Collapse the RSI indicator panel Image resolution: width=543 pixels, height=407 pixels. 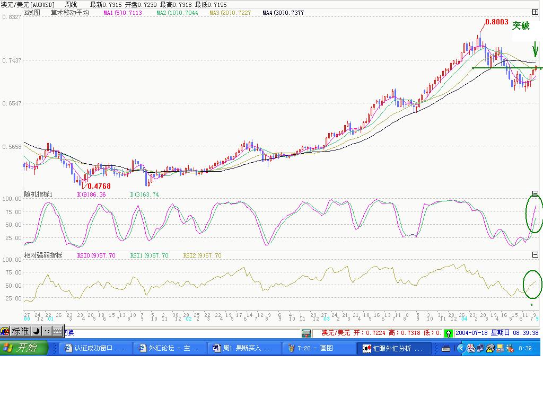point(535,255)
